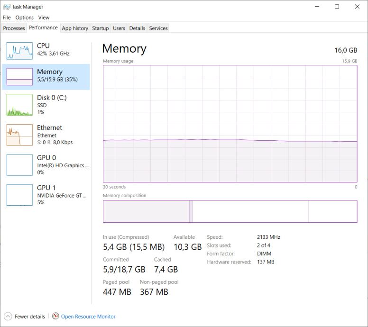The height and width of the screenshot is (327, 368).
Task: Click the Memory composition bar
Action: click(230, 211)
